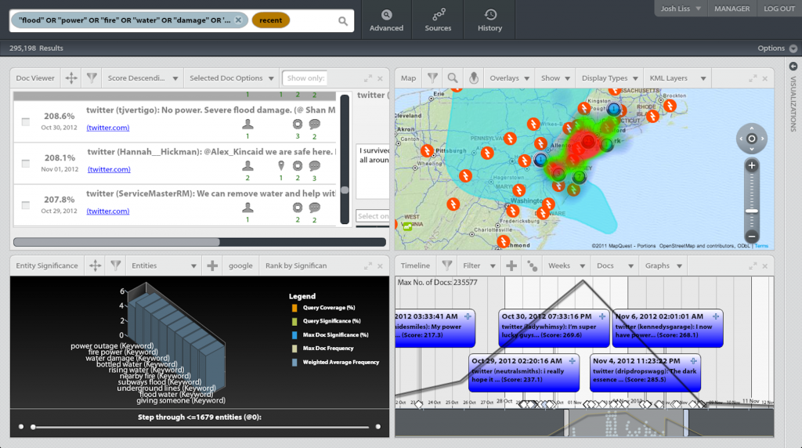Open the MANAGER menu item

pyautogui.click(x=732, y=9)
